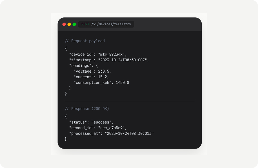258x168 pixels.
Task: Select the consumption_kwh key
Action: tap(92, 82)
